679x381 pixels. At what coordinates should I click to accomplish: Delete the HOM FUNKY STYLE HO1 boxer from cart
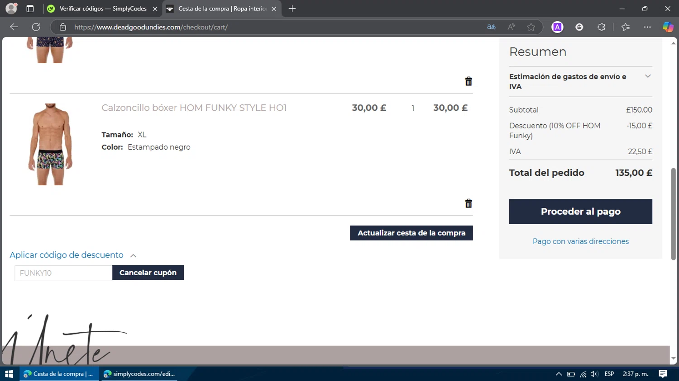[469, 203]
